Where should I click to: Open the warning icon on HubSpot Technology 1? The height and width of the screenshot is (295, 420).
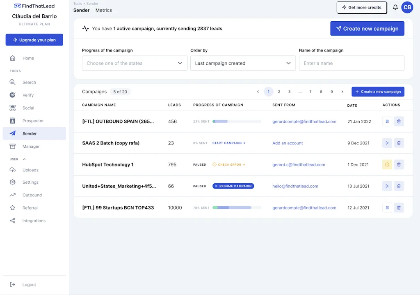(x=387, y=164)
